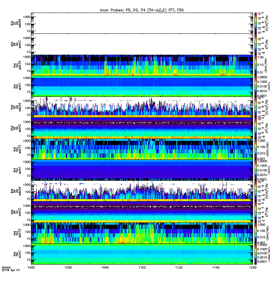270x288 pixels.
Task: Click the 10 y-tick of tha fbk edc34 panel
Action: click(x=28, y=71)
